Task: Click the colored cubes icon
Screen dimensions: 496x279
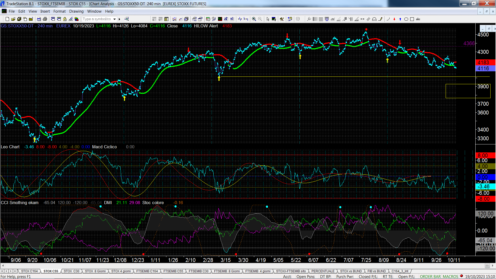Action: (76, 19)
